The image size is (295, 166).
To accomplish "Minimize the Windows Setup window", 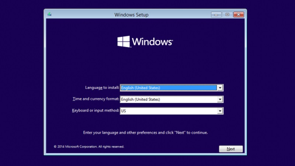I will click(x=216, y=14).
